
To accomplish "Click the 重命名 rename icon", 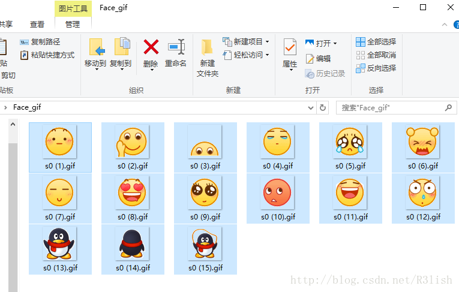I will (176, 47).
